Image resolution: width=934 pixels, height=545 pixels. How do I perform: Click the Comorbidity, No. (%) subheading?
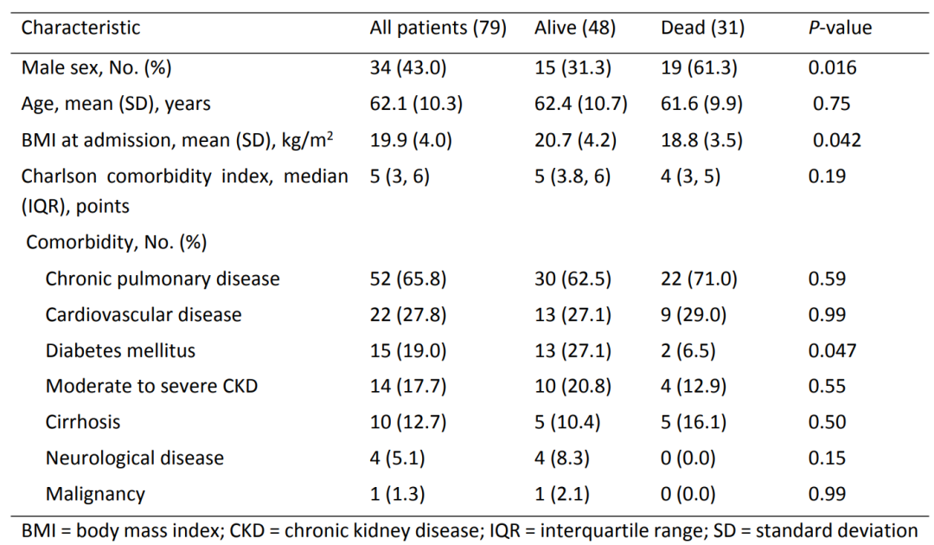(x=116, y=242)
